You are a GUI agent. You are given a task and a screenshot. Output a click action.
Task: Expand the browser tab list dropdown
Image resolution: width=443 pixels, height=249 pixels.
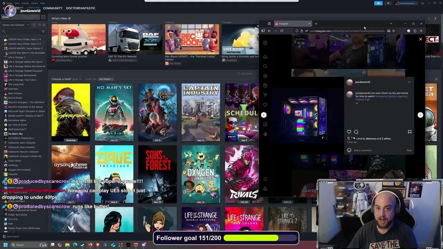click(x=391, y=24)
